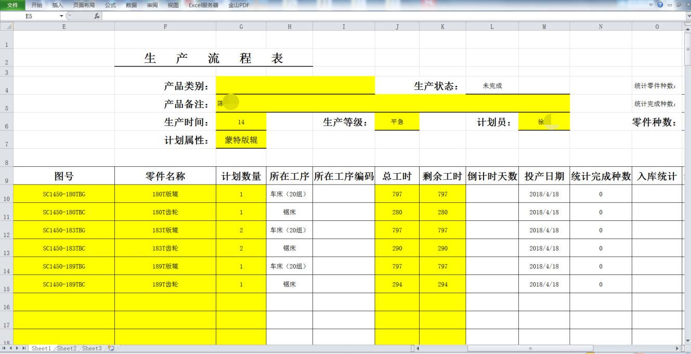Select the cell containing SC1450-183TBG
691x354 pixels.
coord(64,230)
